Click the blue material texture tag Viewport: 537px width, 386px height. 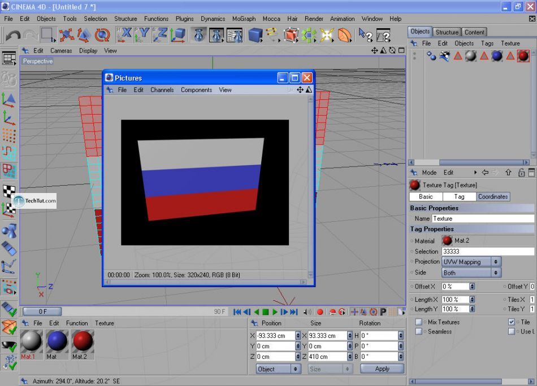(497, 56)
